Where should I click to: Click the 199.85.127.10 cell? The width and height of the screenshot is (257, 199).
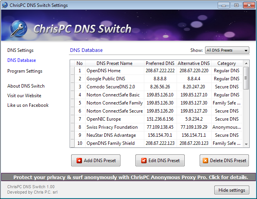pos(194,95)
